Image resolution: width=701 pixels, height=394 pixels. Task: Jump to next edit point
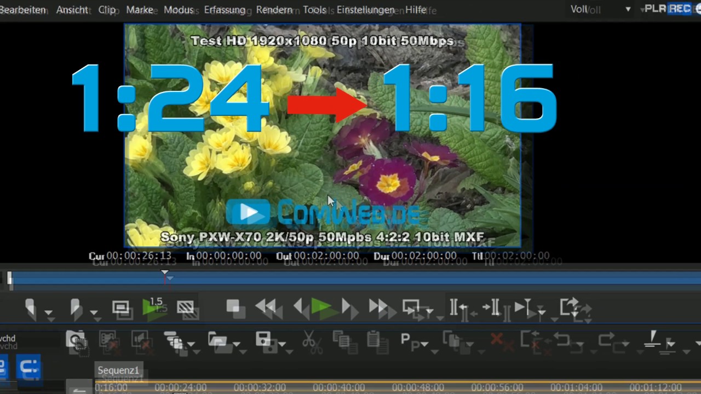click(x=491, y=307)
